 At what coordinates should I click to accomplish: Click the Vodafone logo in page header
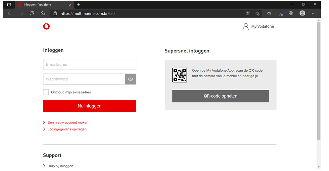tap(46, 26)
